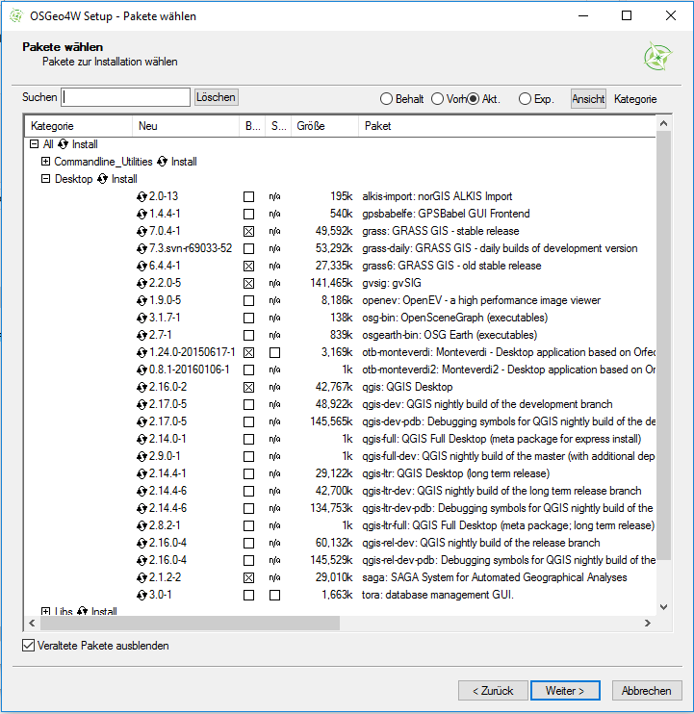Click cycle icon beside Commandline_Utilities
Screen dimensions: 694x714
(x=162, y=162)
